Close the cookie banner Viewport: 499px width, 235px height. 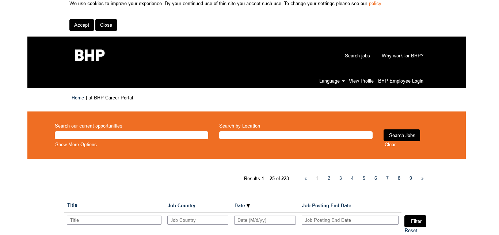106,25
